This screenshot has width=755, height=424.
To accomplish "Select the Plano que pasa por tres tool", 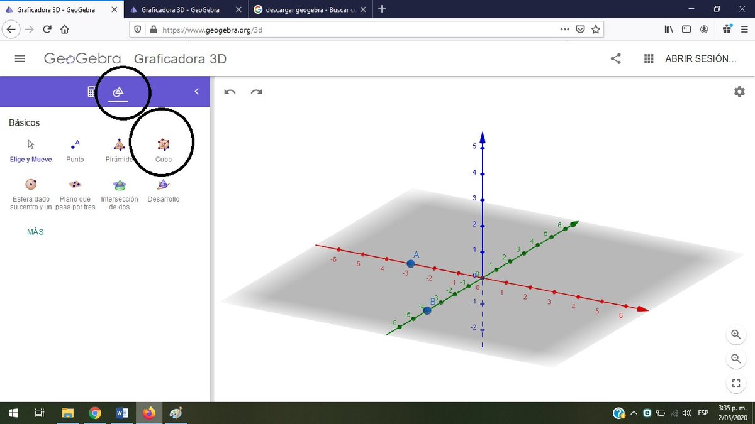I will [75, 194].
